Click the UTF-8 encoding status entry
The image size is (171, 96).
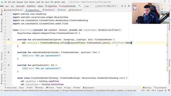154,90
